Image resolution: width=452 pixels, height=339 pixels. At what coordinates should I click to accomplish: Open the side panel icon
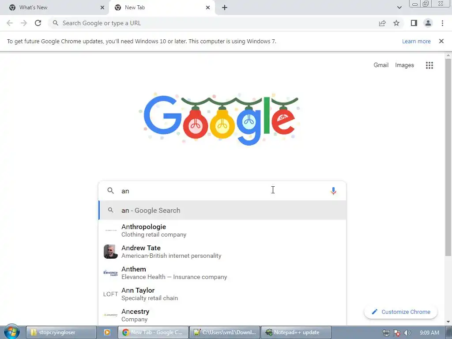pos(414,23)
